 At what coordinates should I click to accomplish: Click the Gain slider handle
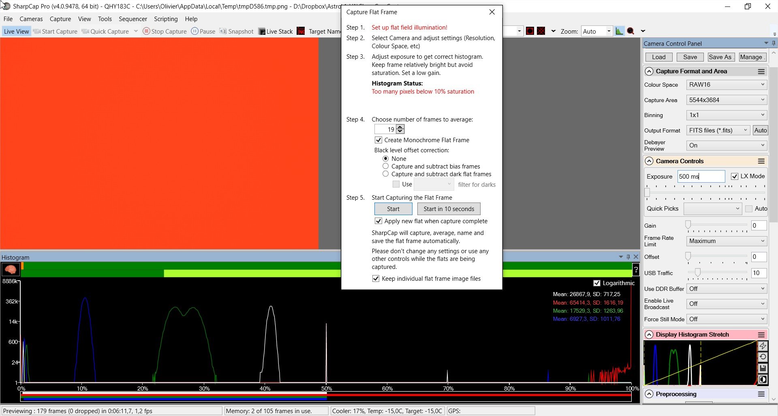[x=688, y=225]
